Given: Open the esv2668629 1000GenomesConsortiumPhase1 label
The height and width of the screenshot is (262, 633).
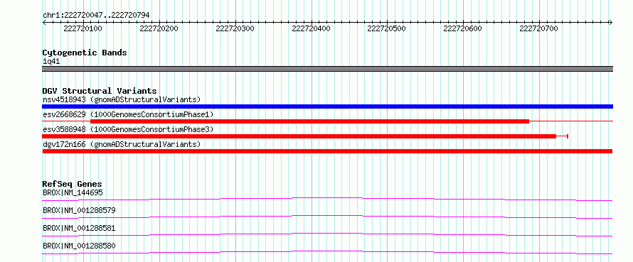Looking at the screenshot, I should pyautogui.click(x=128, y=114).
